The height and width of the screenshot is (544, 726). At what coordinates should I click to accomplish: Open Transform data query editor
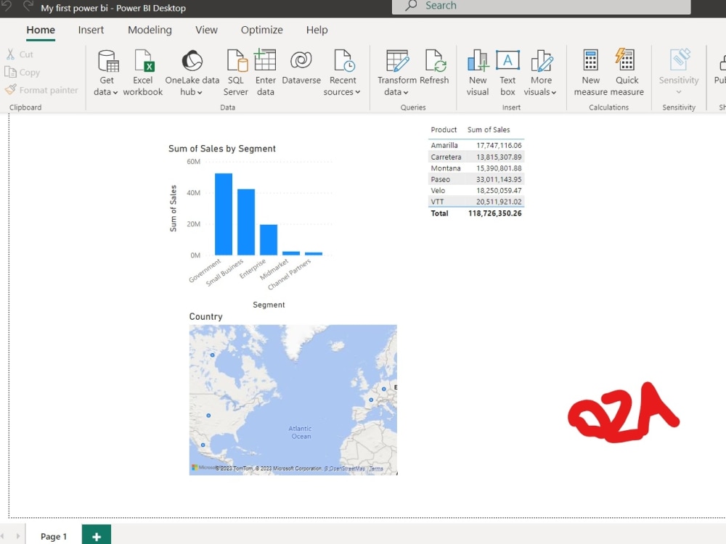[397, 73]
